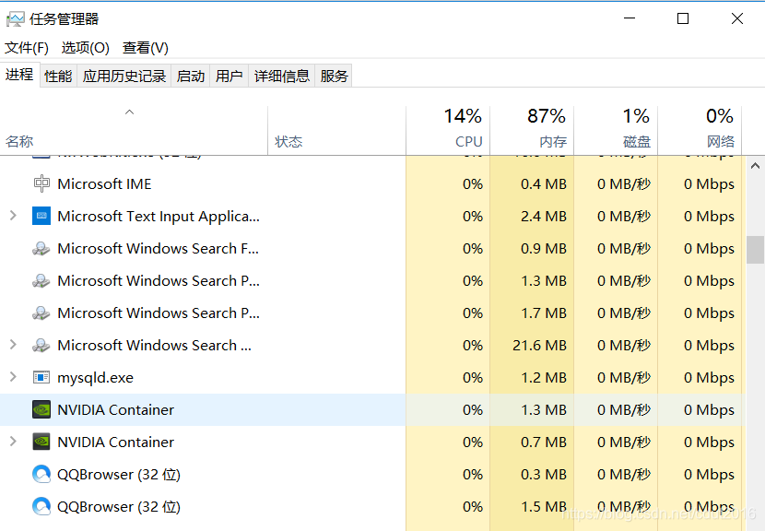This screenshot has height=531, width=765.
Task: Minimize the Task Manager window
Action: [630, 18]
